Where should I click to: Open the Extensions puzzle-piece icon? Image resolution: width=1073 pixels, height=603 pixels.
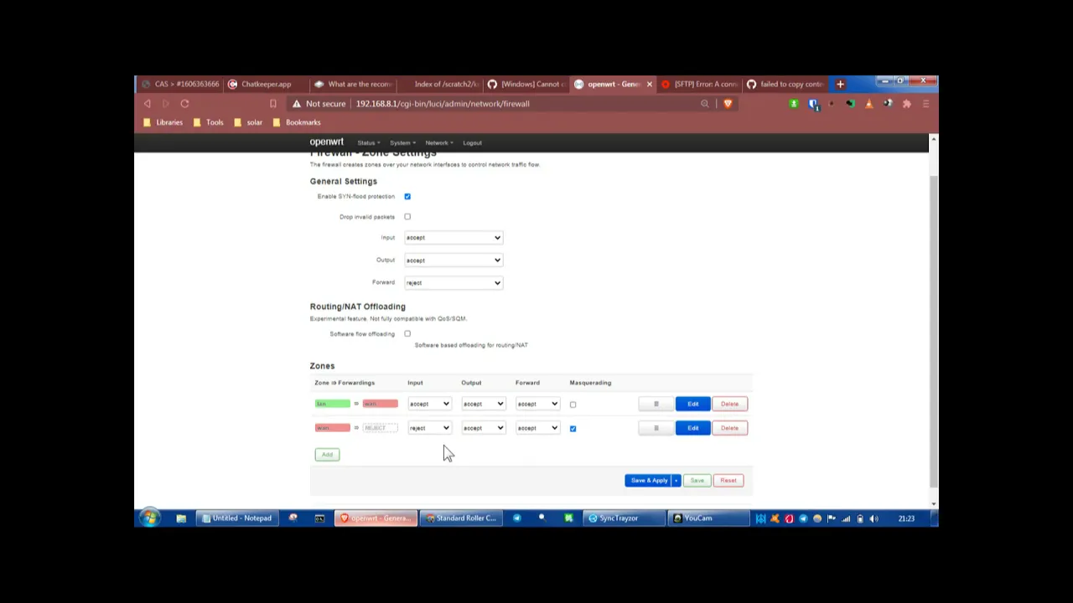(906, 104)
